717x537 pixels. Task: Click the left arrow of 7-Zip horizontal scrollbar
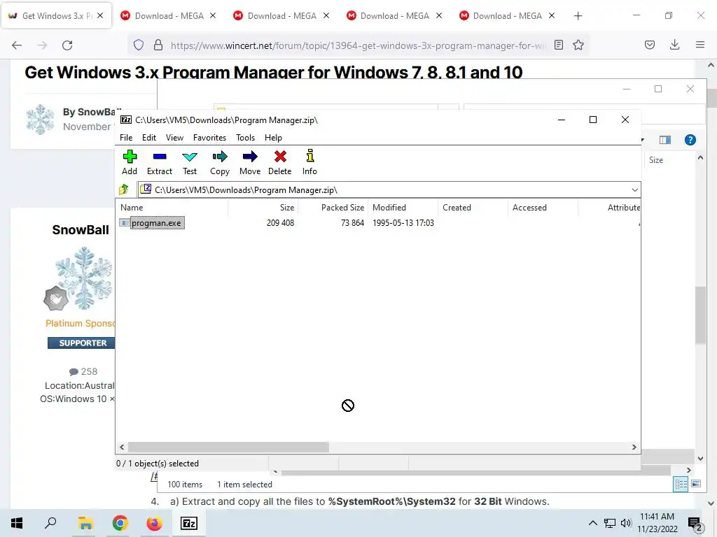click(122, 447)
